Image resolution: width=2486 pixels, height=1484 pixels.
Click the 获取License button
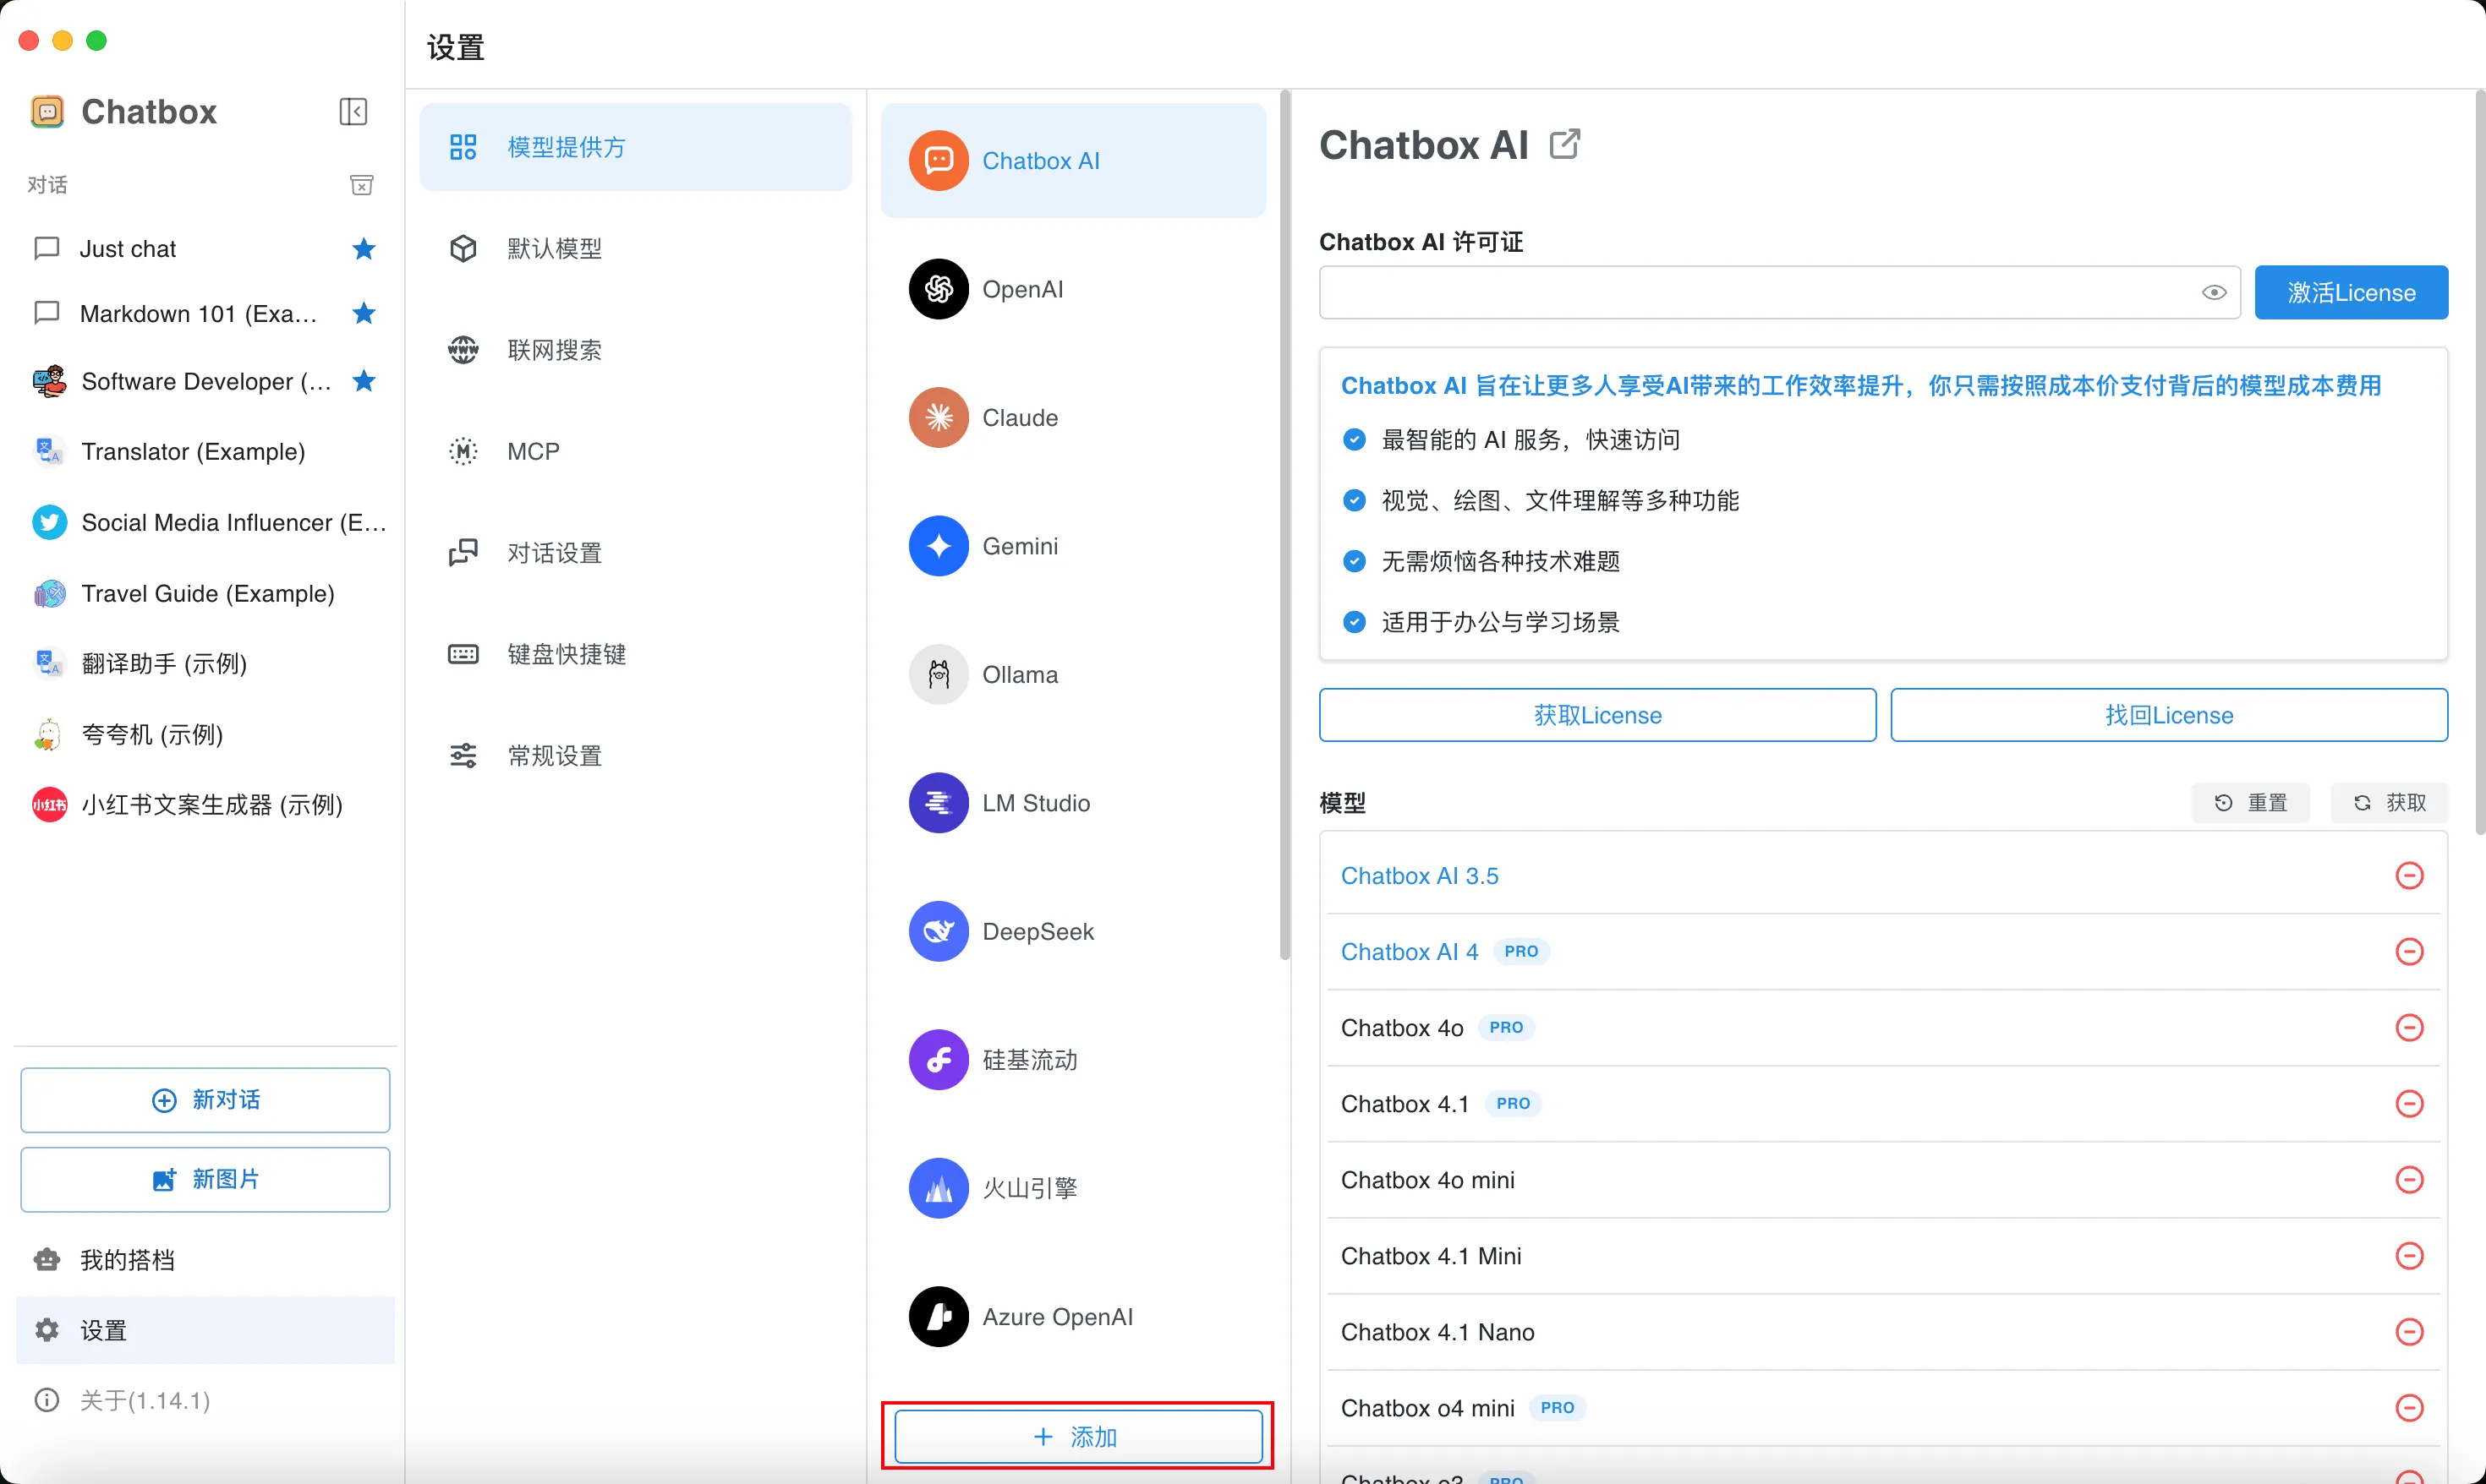point(1596,715)
